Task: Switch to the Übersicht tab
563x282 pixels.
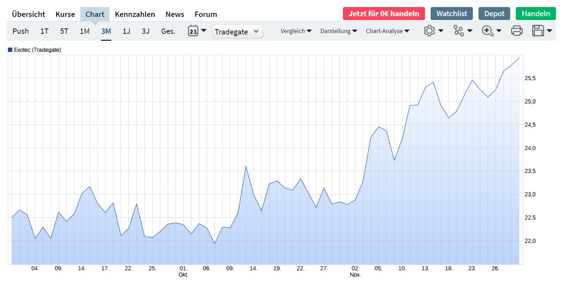Action: [29, 14]
